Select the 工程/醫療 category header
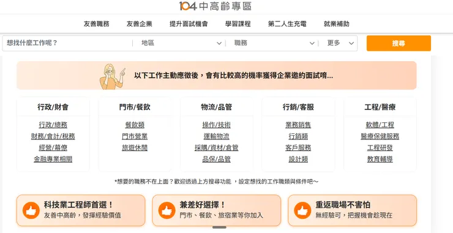The height and width of the screenshot is (233, 453). coord(380,107)
